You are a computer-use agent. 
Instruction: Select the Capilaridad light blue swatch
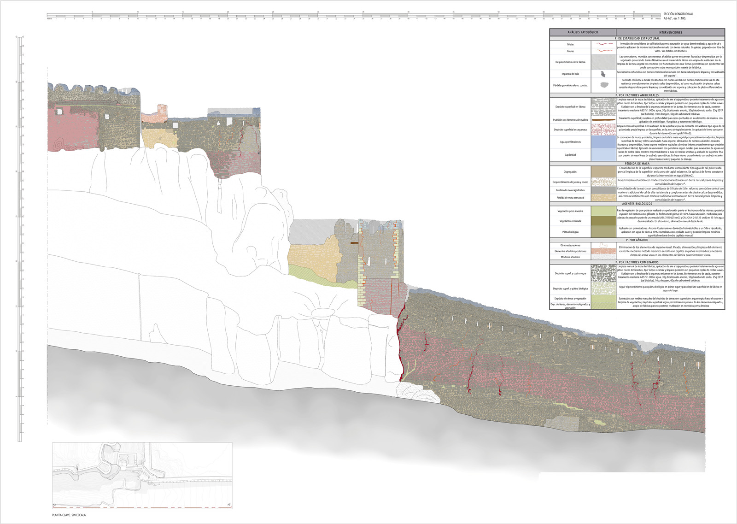pyautogui.click(x=603, y=155)
